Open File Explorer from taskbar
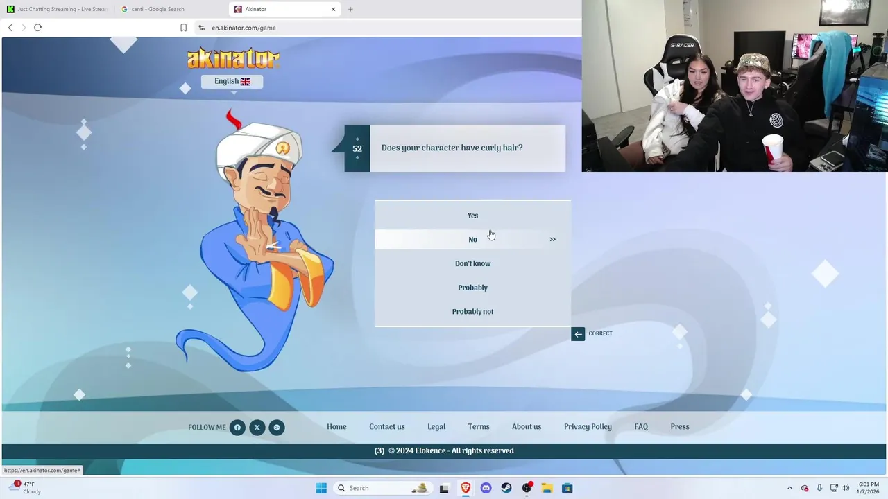 coord(547,488)
